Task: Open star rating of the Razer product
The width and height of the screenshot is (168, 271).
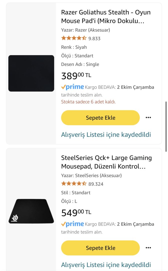Action: click(74, 38)
